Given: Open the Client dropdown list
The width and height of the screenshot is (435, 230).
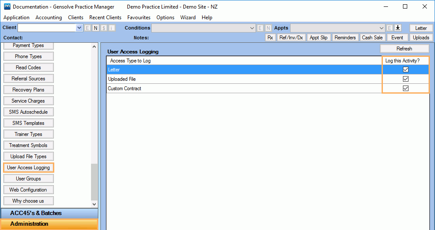Looking at the screenshot, I should 79,28.
